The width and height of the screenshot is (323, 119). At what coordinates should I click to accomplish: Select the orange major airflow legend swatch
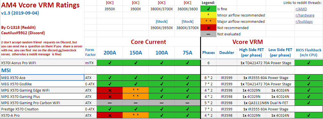pyautogui.click(x=208, y=21)
